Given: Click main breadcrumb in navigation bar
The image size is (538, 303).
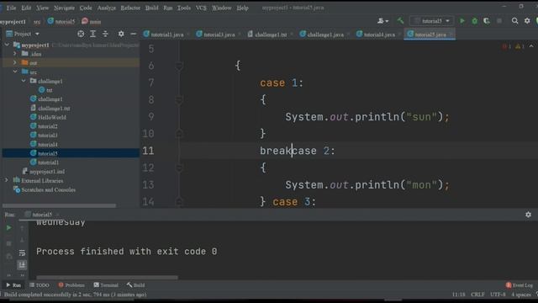Looking at the screenshot, I should tap(92, 21).
